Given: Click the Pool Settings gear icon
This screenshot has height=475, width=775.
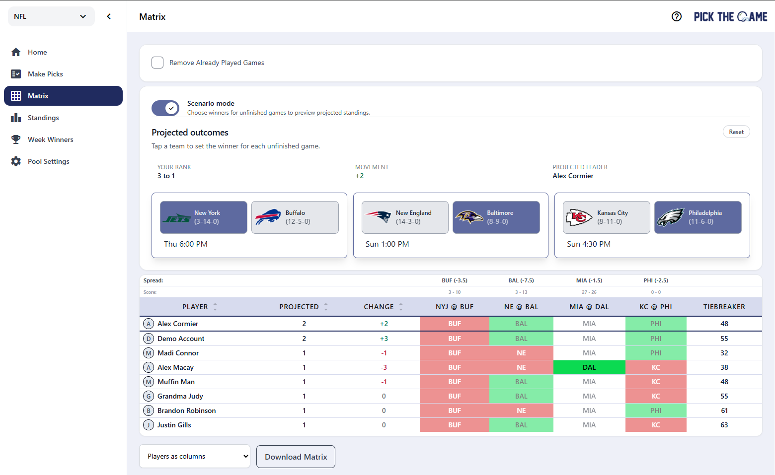Looking at the screenshot, I should (x=16, y=161).
